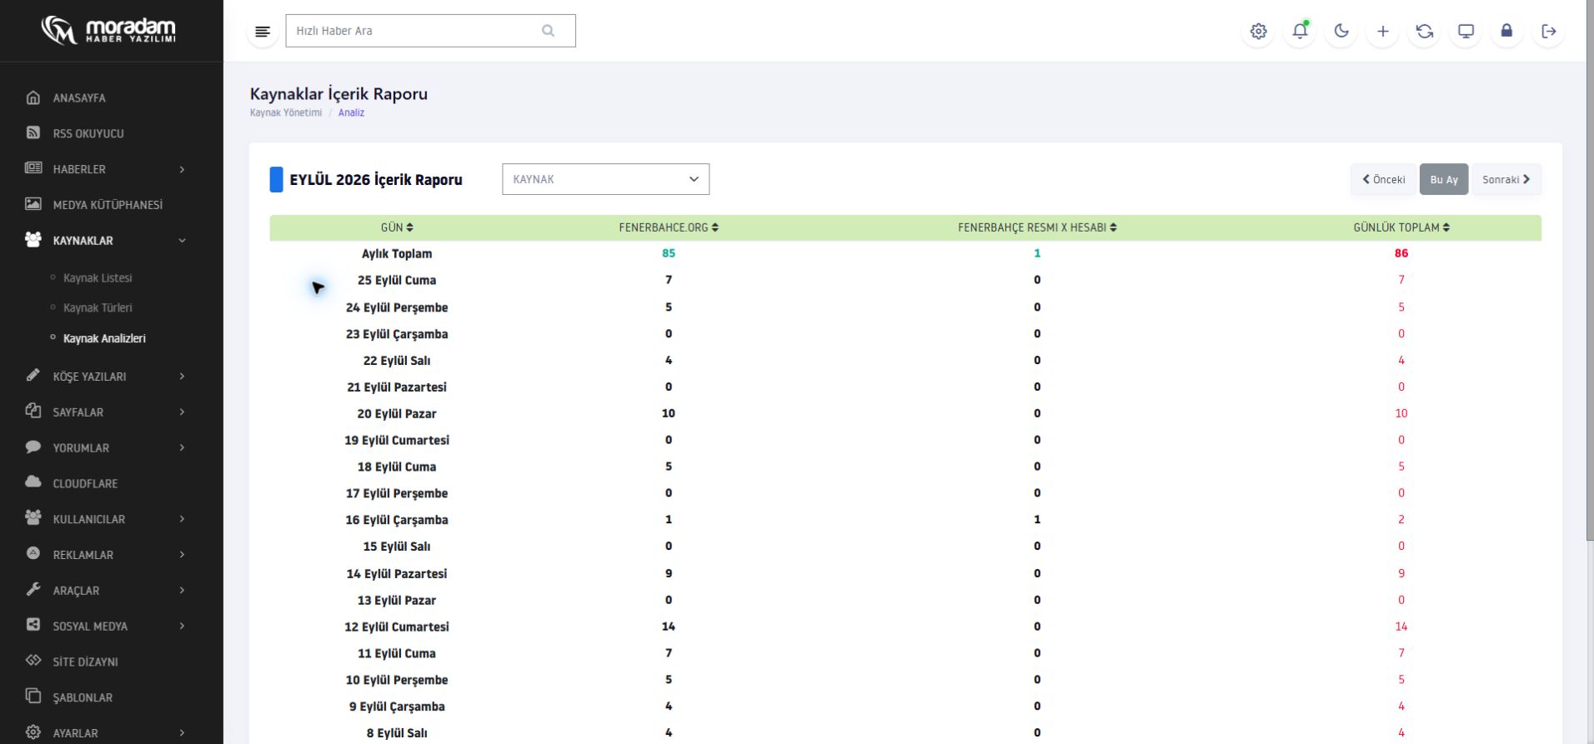Image resolution: width=1594 pixels, height=744 pixels.
Task: Click the lock screen icon
Action: (x=1506, y=32)
